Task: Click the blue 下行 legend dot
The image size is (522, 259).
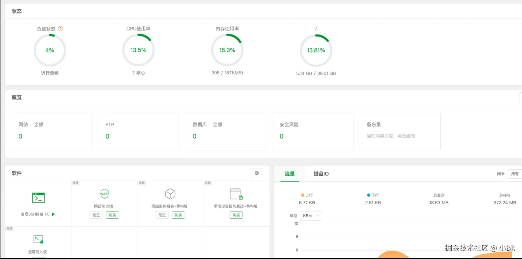Action: pyautogui.click(x=369, y=195)
